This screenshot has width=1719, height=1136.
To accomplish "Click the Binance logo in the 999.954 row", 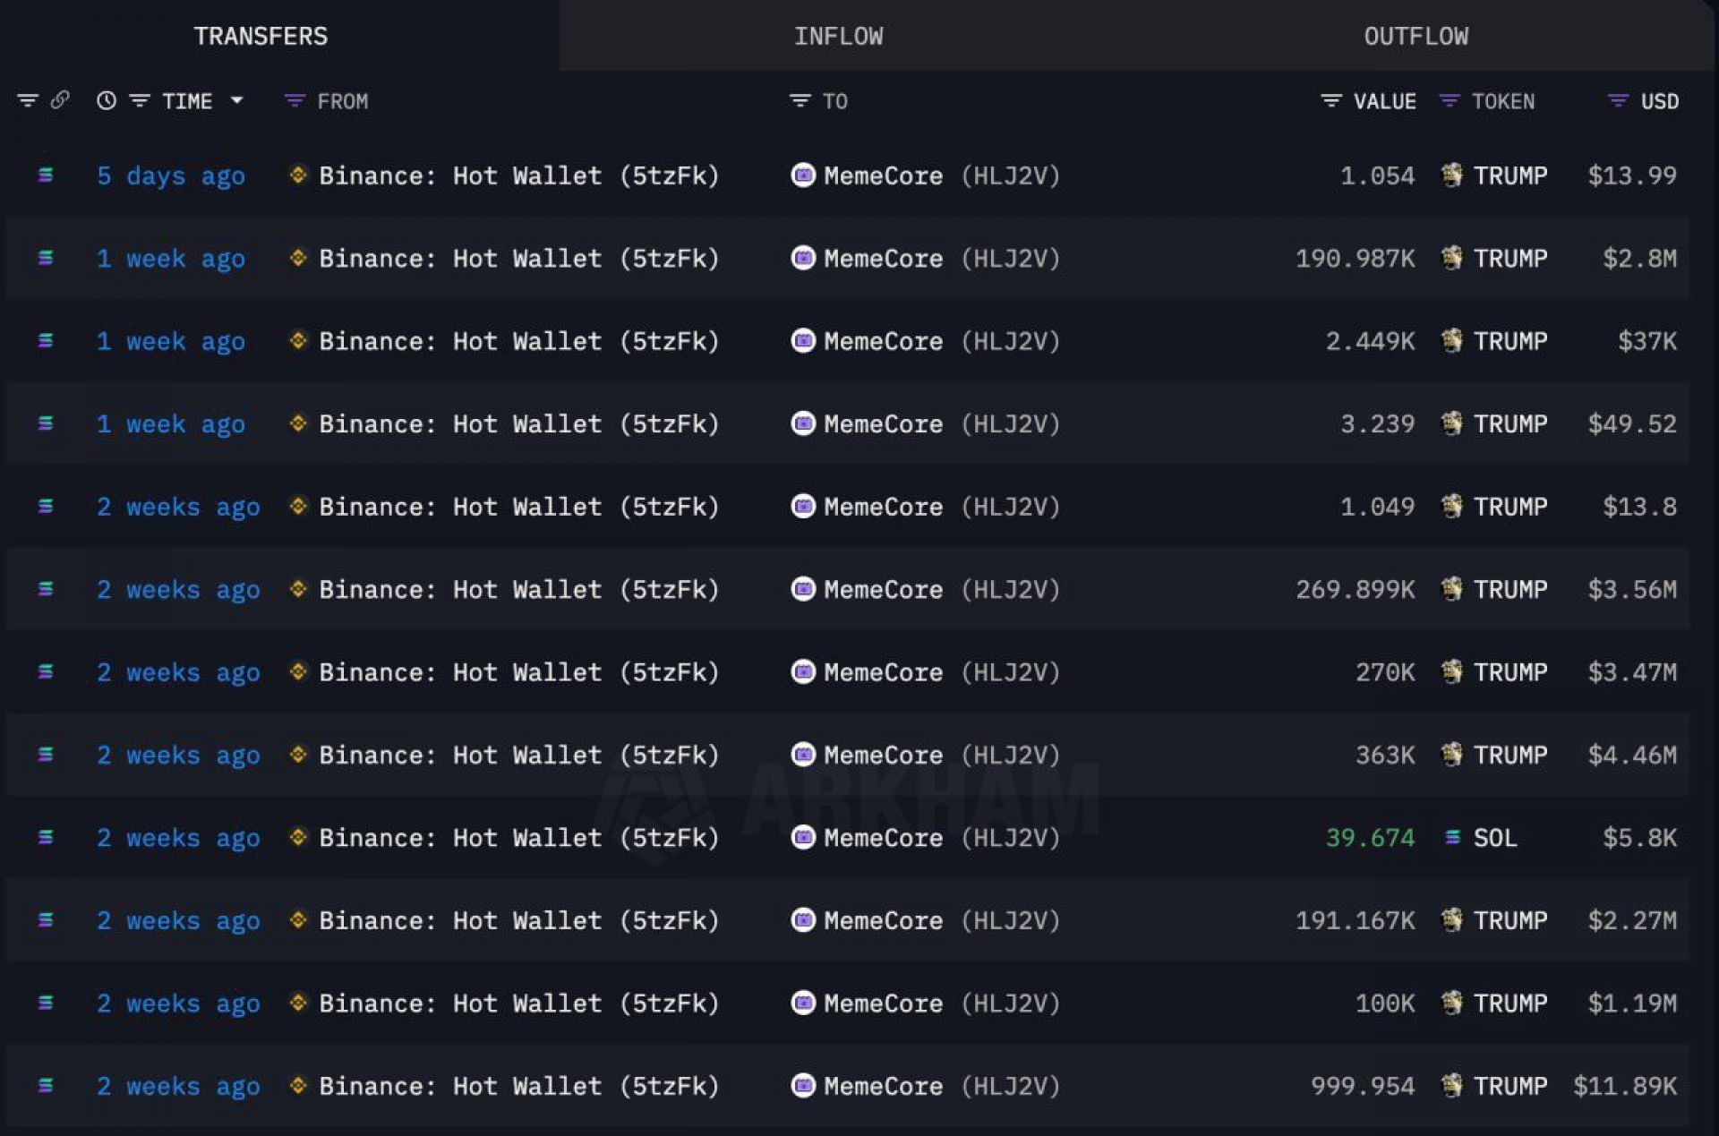I will [298, 1085].
